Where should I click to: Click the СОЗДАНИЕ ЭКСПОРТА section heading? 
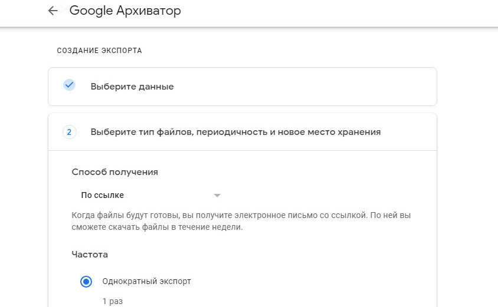pos(99,51)
